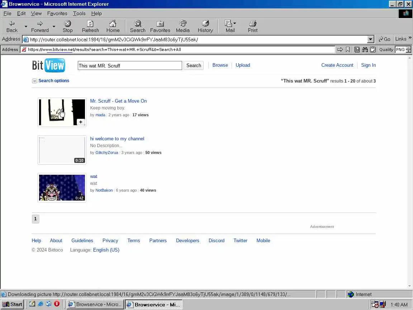Click the Browservice bookmark icon
413x310 pixels.
348,49
